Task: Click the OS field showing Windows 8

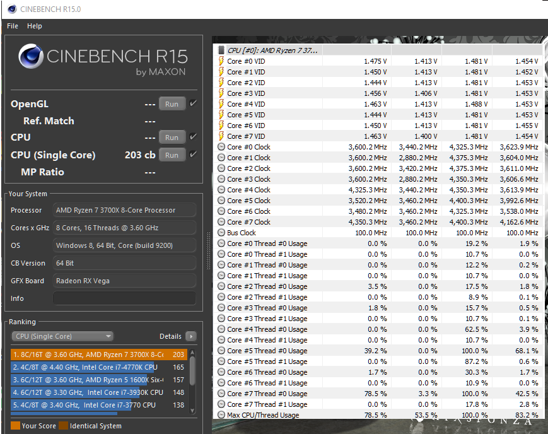Action: [x=124, y=245]
